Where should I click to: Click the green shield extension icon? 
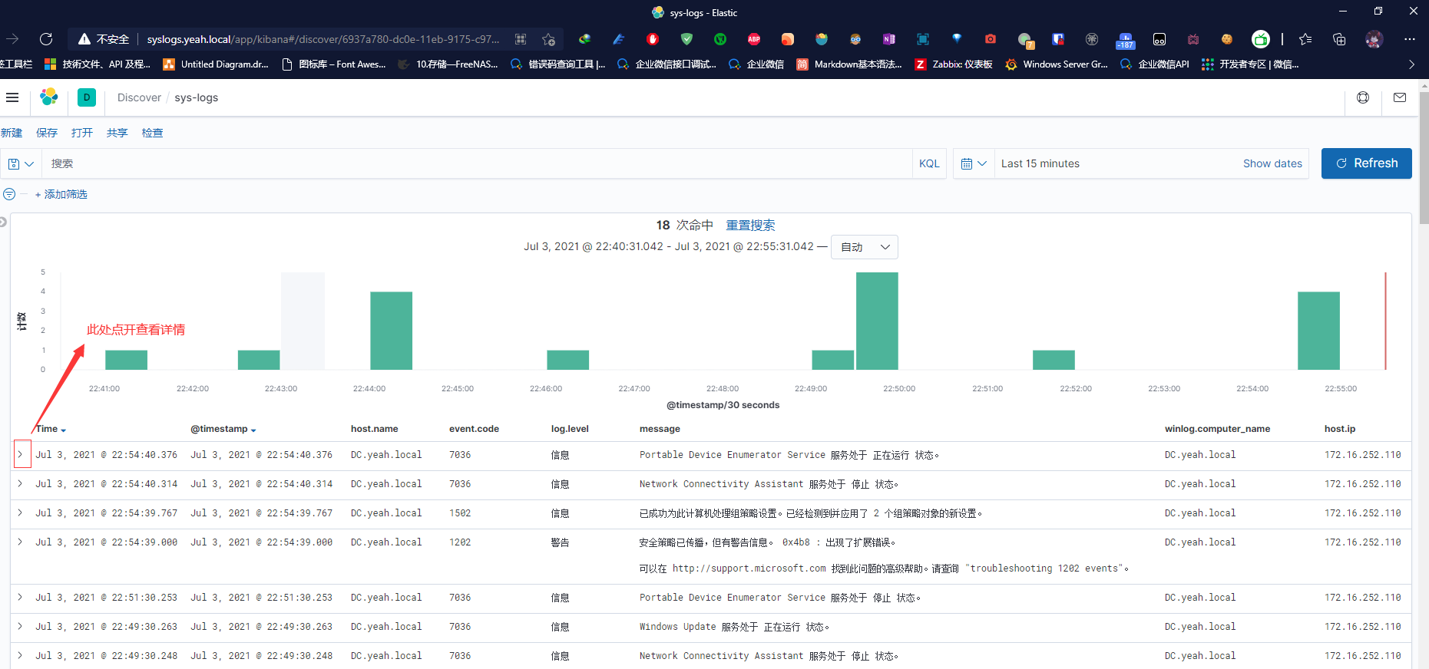click(686, 39)
